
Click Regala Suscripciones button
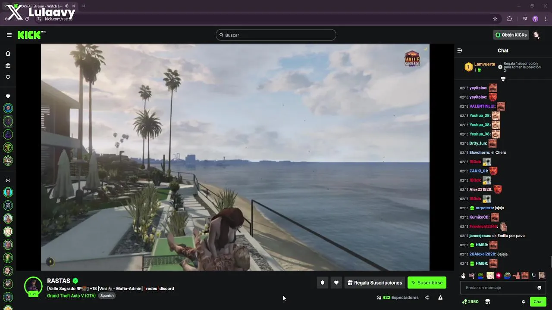pyautogui.click(x=375, y=283)
